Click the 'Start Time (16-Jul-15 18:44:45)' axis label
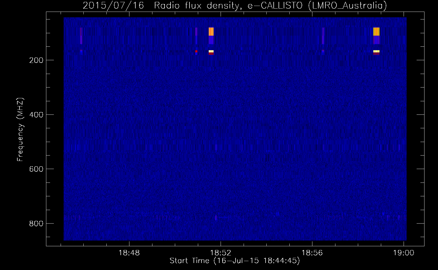Screen dimensions: 438x270 point(235,261)
